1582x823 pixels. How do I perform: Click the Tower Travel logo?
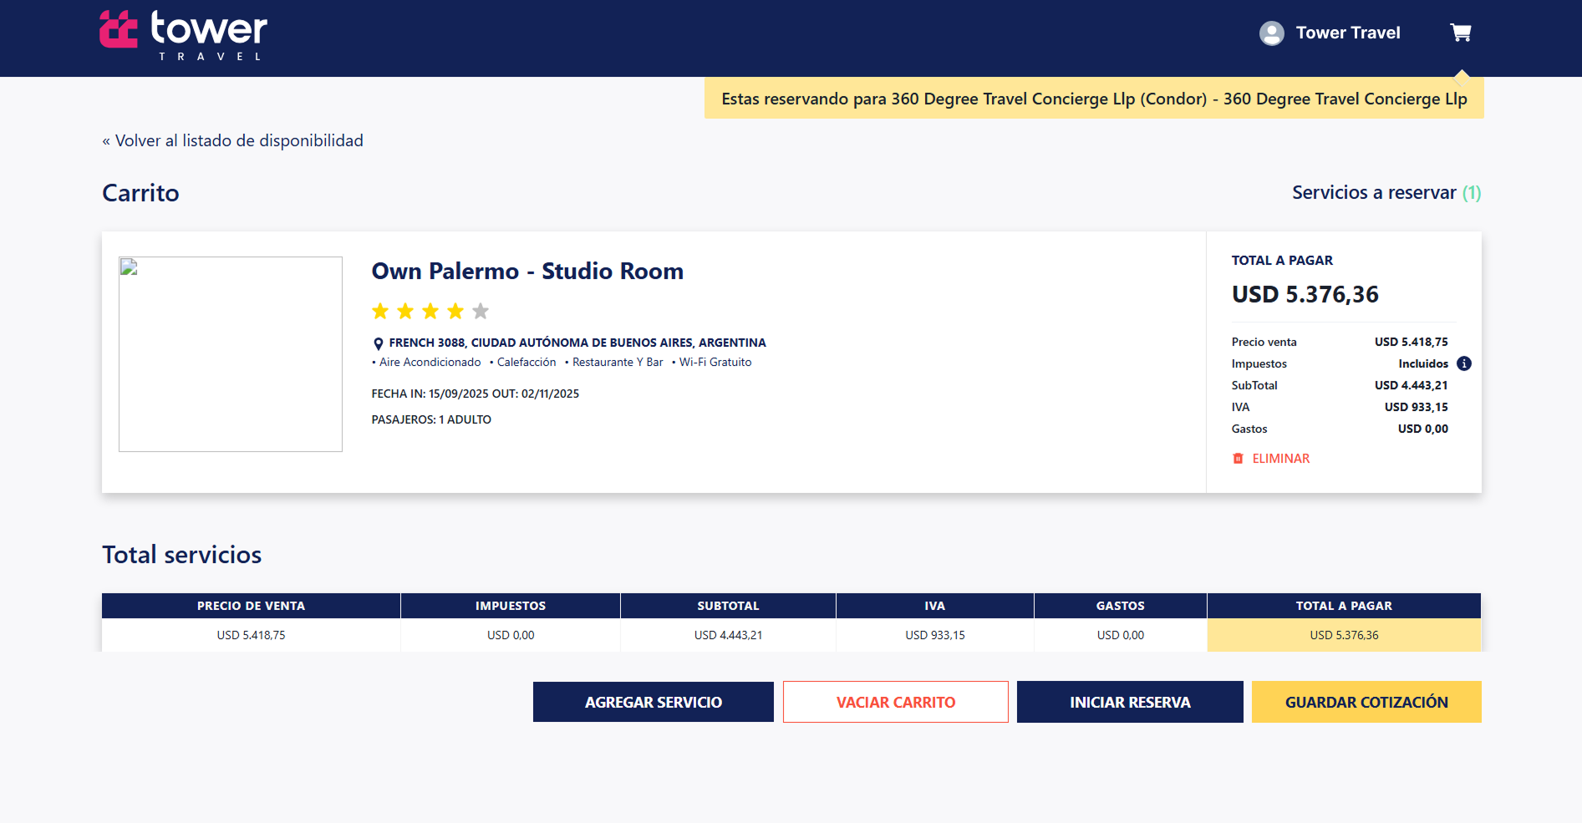point(184,35)
